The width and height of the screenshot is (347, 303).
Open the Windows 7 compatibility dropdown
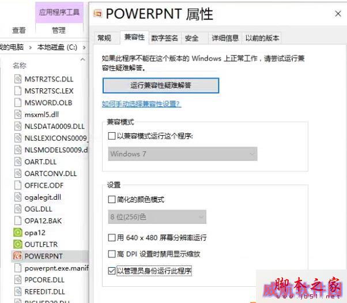(x=183, y=154)
